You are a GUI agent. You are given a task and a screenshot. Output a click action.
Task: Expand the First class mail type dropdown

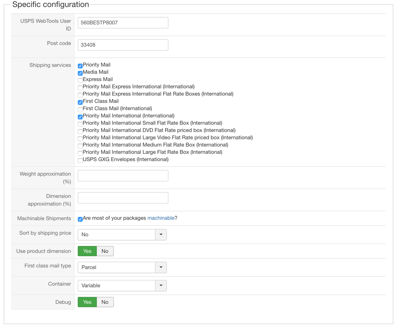pyautogui.click(x=122, y=268)
